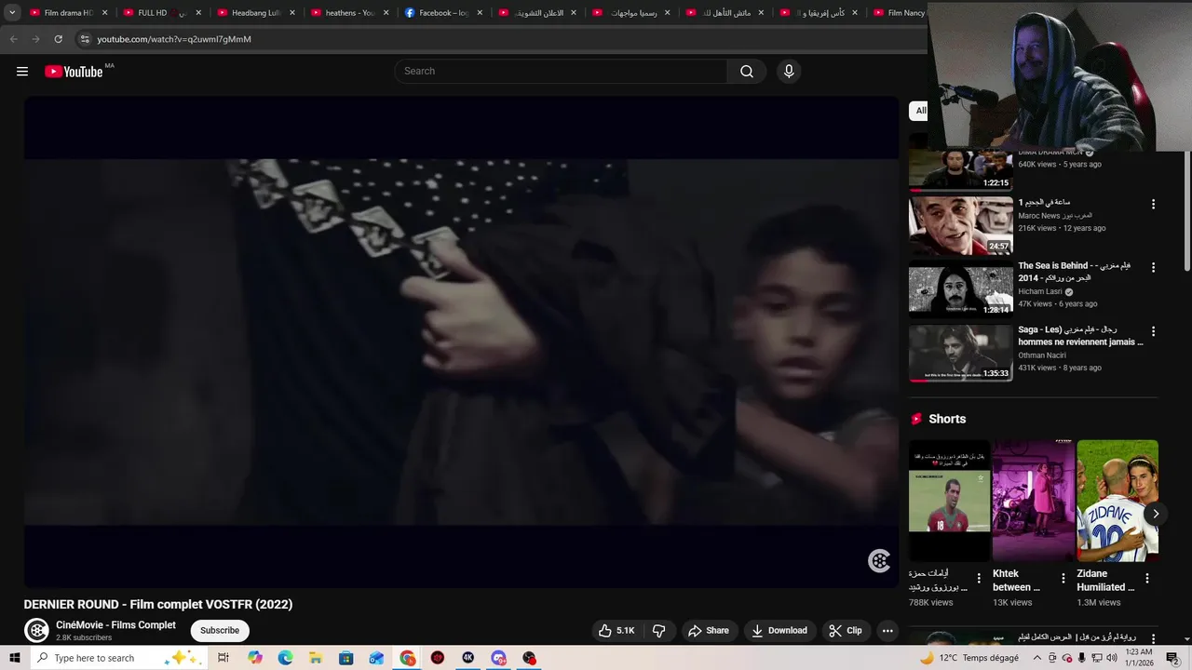The image size is (1192, 670).
Task: Open the Chrome taskbar icon
Action: [408, 658]
